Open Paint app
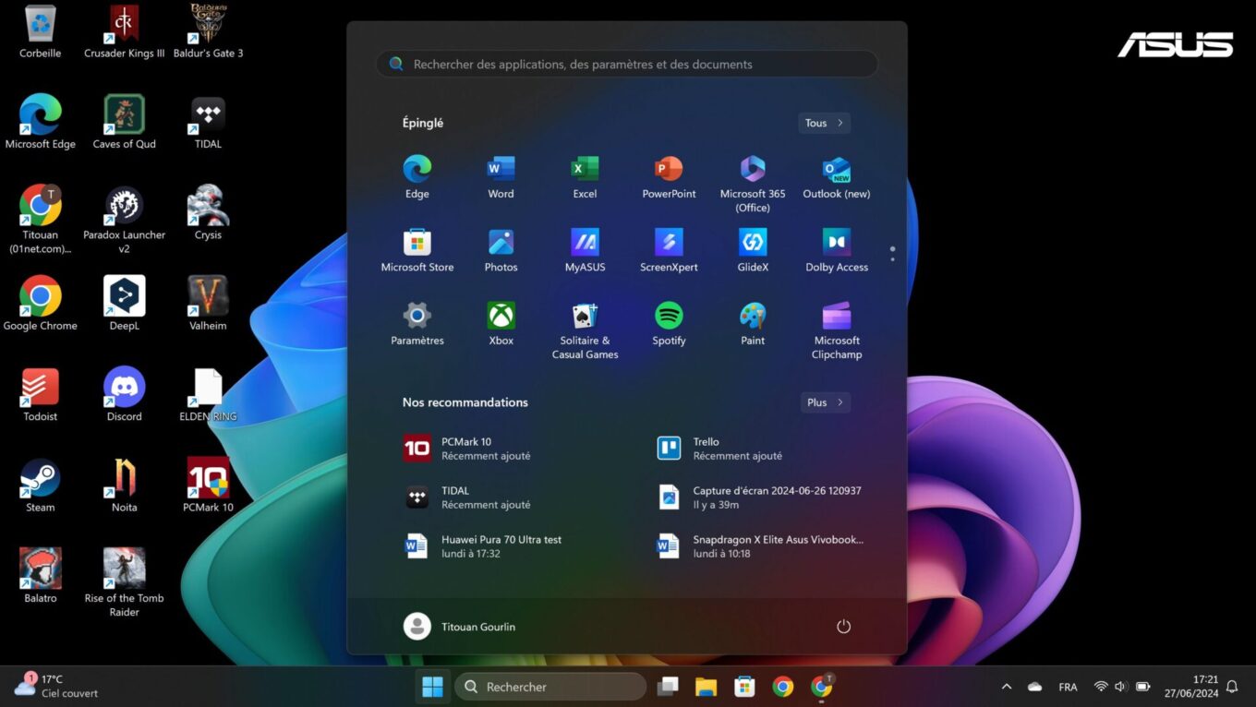The image size is (1256, 707). [x=753, y=323]
